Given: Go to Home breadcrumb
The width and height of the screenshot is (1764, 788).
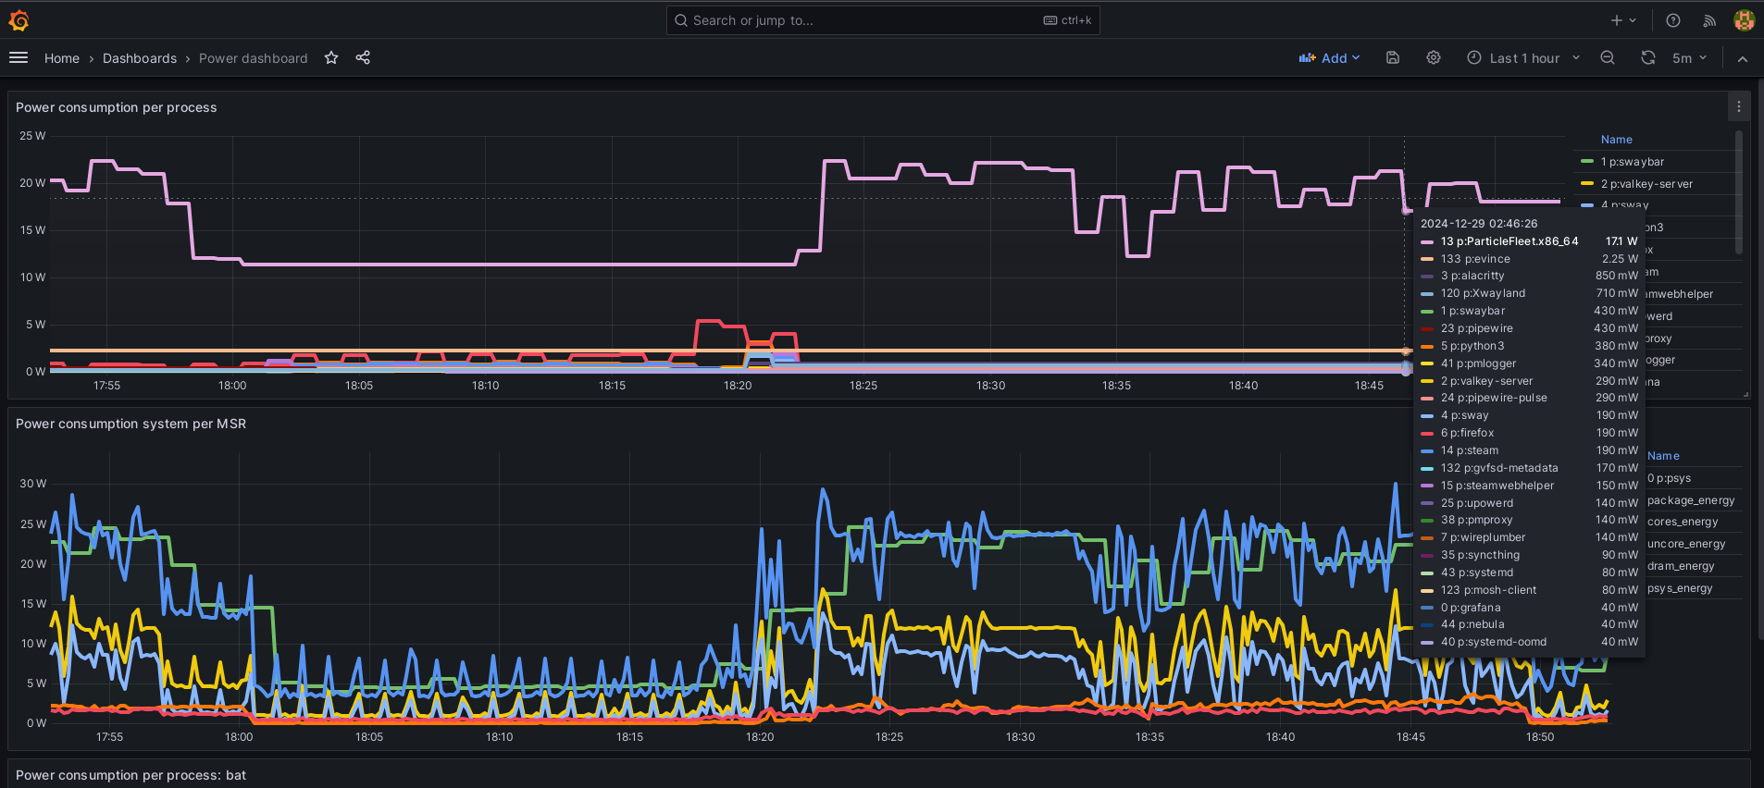Looking at the screenshot, I should coord(62,58).
